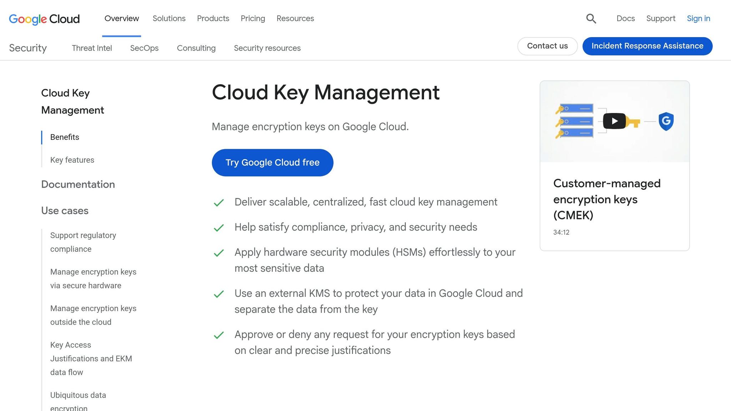731x411 pixels.
Task: Open the search magnifier icon
Action: point(591,19)
